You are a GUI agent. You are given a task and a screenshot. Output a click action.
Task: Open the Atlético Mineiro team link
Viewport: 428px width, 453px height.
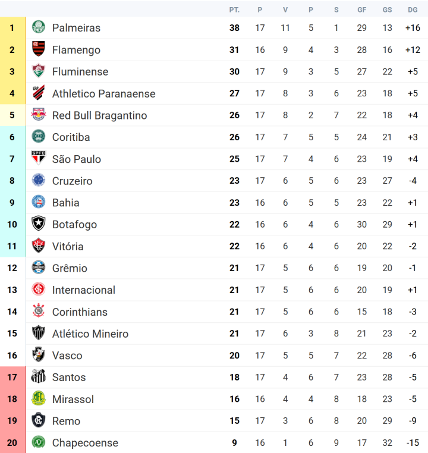(x=90, y=334)
